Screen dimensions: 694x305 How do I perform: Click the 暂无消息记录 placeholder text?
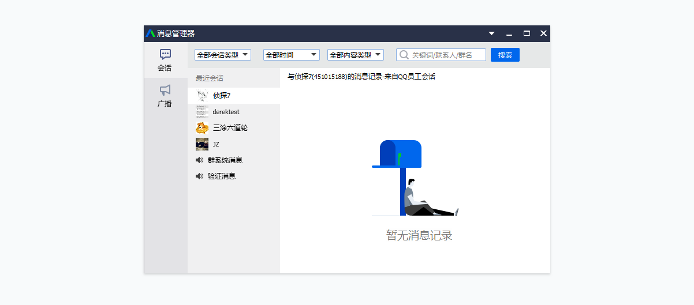click(x=419, y=235)
